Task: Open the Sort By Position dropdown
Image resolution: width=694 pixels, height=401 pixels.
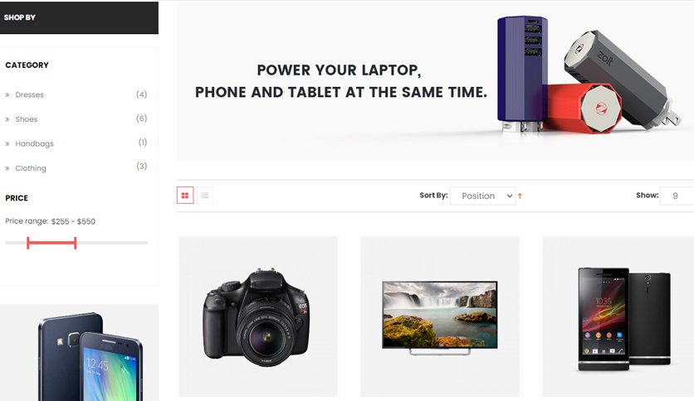Action: pos(483,196)
